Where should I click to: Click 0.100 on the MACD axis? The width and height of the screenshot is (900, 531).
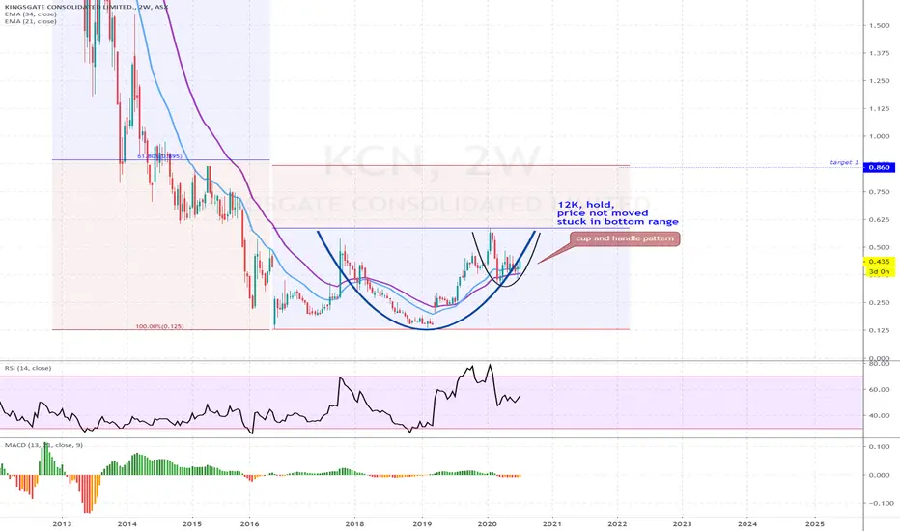point(880,447)
